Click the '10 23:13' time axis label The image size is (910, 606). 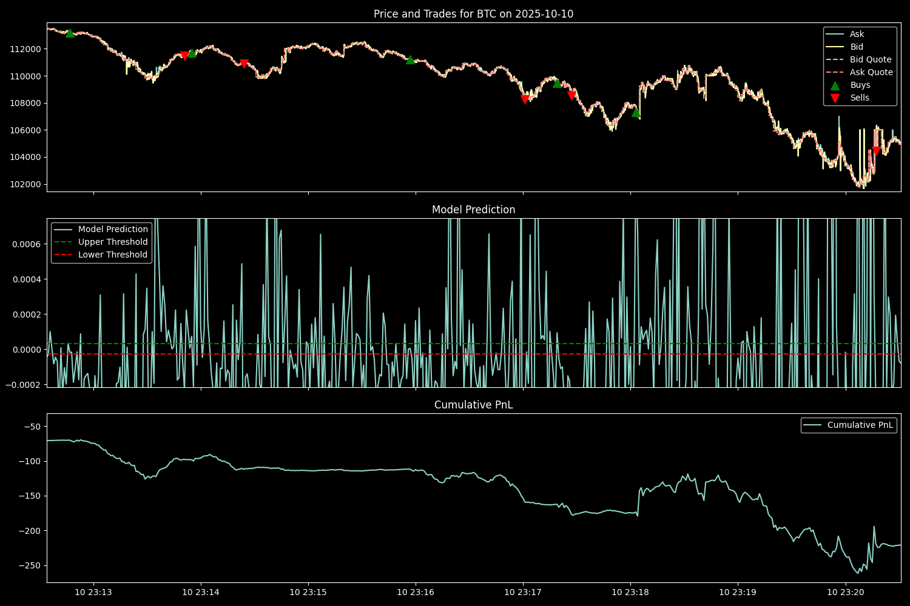[x=93, y=592]
